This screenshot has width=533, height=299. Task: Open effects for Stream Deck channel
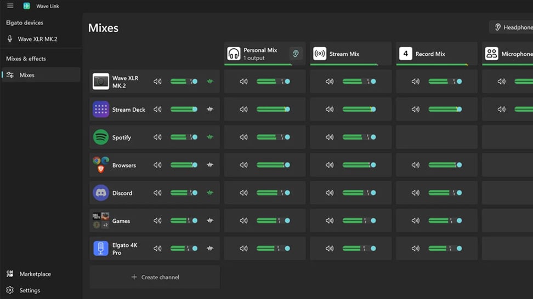click(210, 110)
